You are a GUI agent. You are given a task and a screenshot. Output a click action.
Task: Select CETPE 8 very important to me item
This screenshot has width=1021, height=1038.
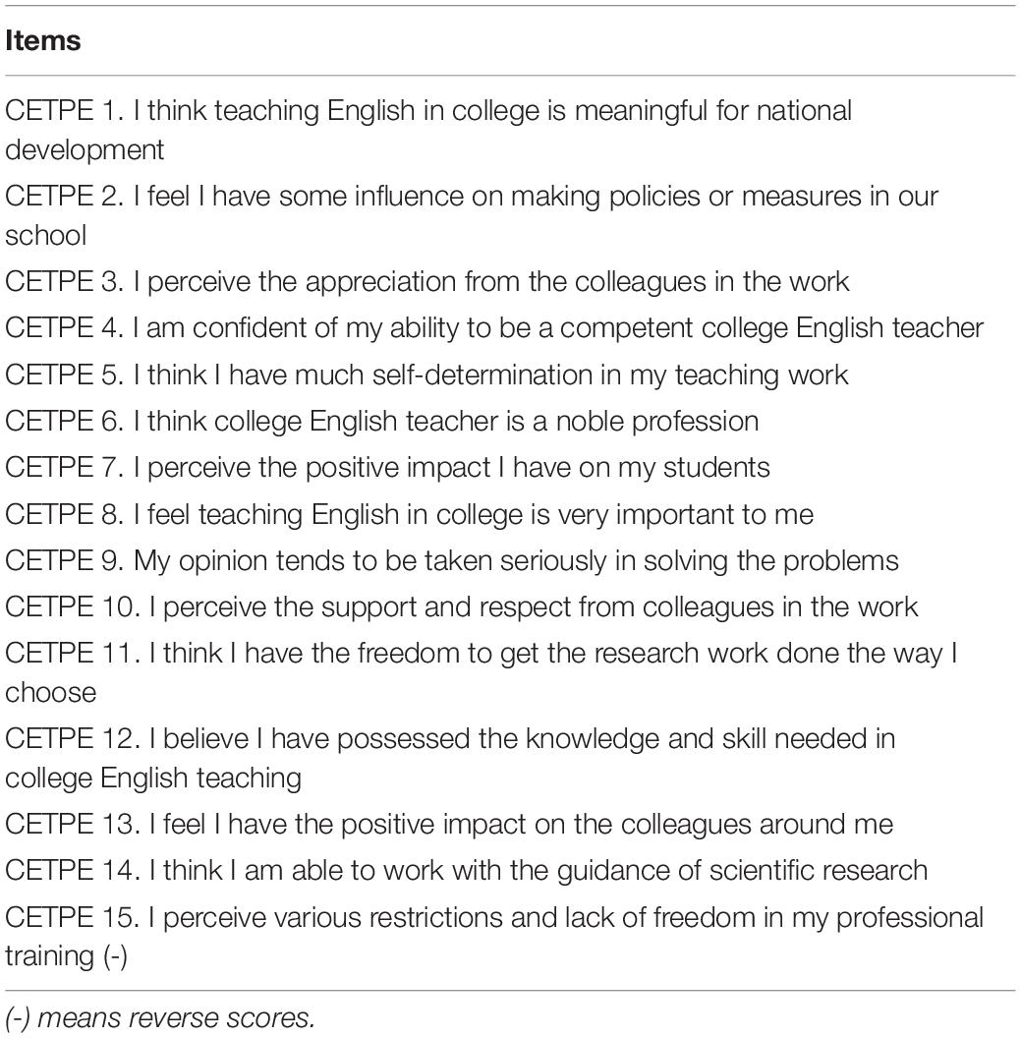[x=409, y=515]
